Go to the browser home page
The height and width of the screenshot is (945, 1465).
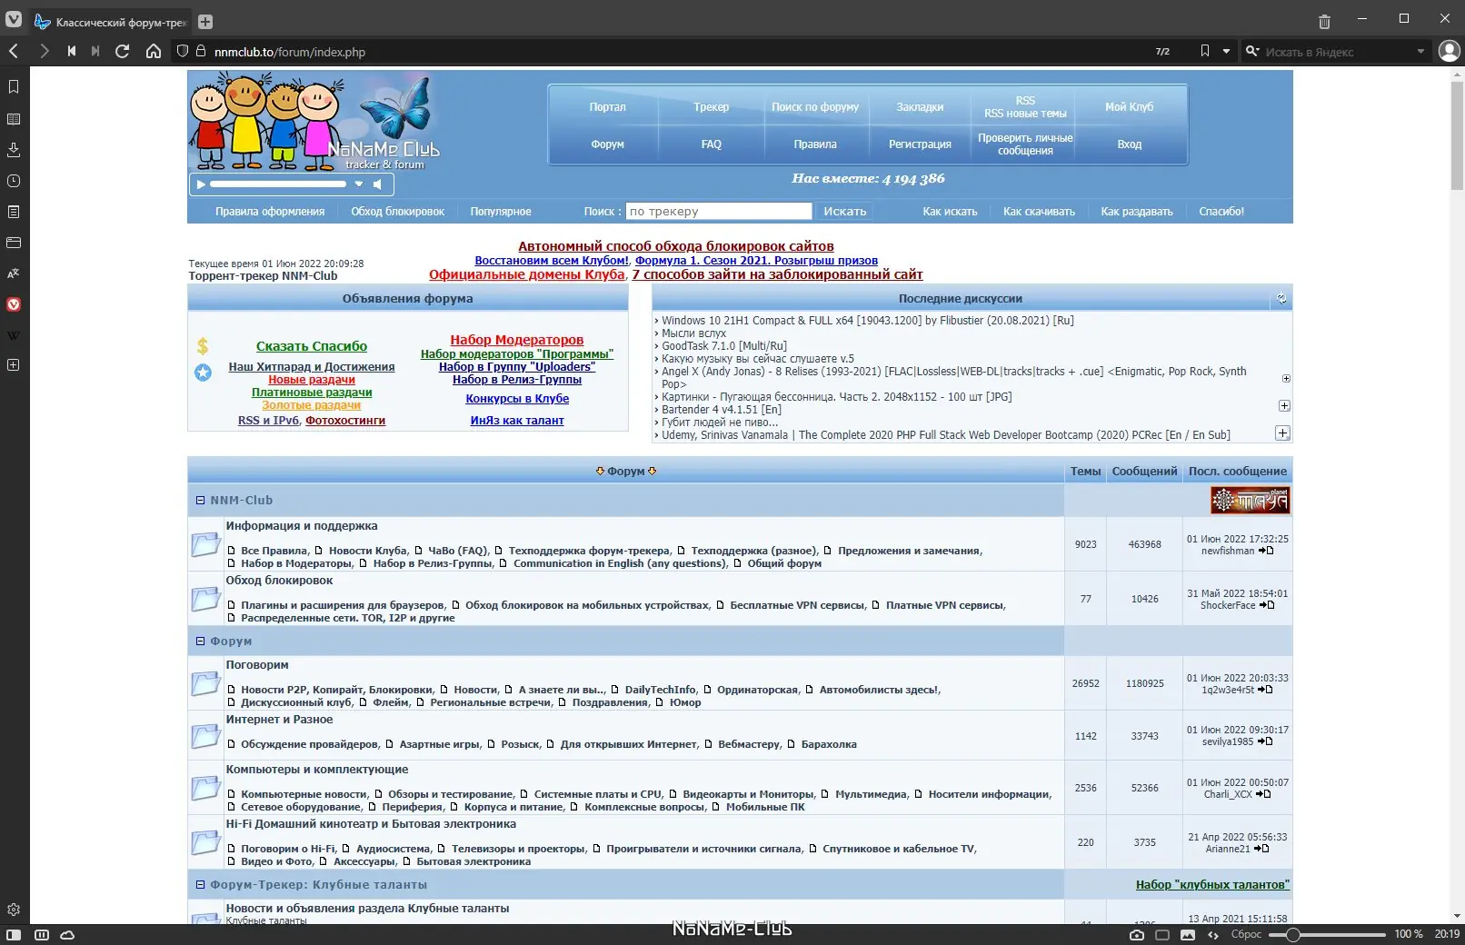tap(154, 51)
